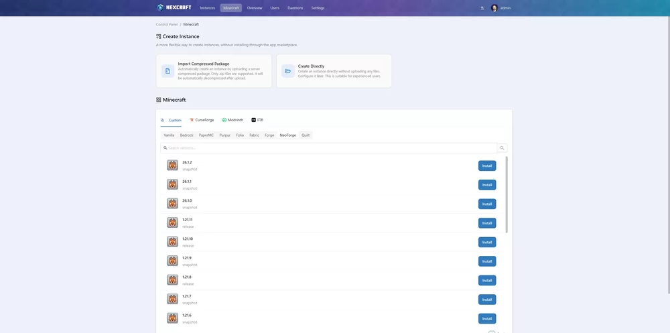The height and width of the screenshot is (333, 670).
Task: Click the Import Compressed Package title
Action: point(204,64)
